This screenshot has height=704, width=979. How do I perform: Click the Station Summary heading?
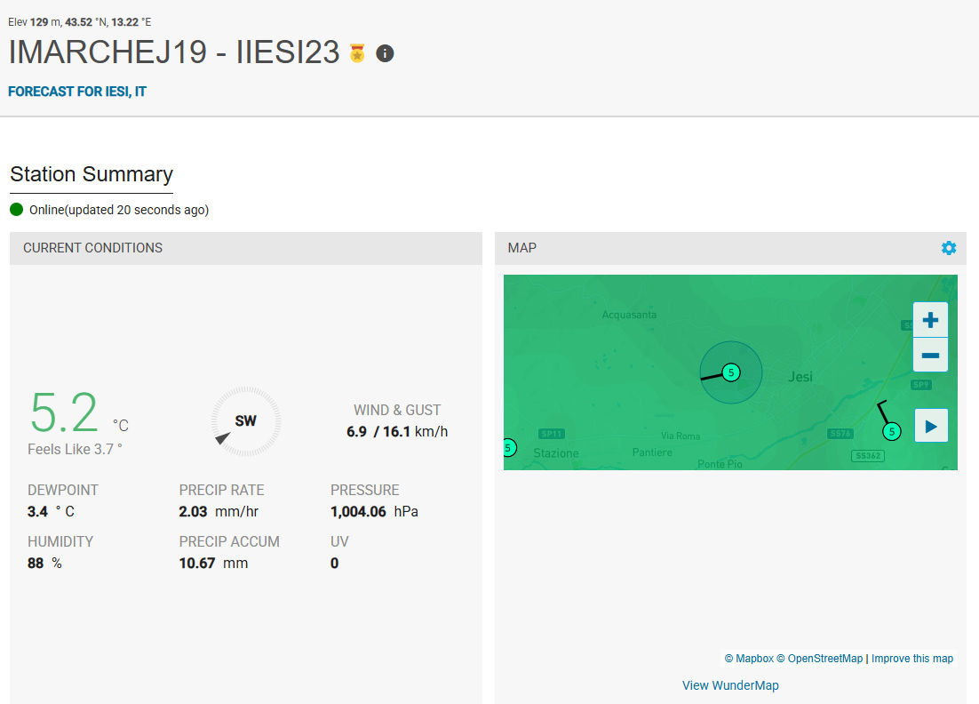pos(92,174)
